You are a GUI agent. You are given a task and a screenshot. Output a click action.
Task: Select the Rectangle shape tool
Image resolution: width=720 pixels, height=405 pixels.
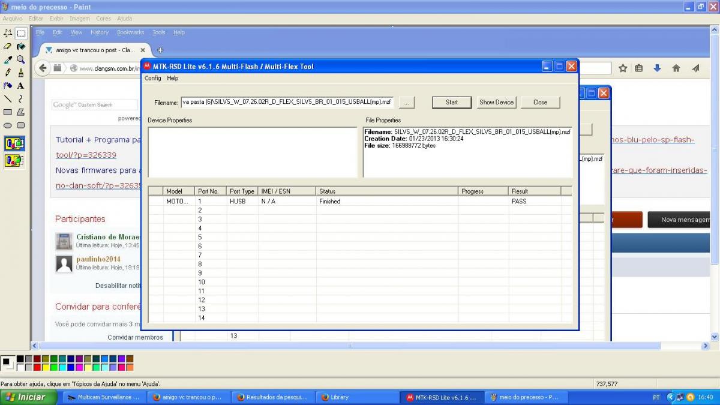(8, 112)
